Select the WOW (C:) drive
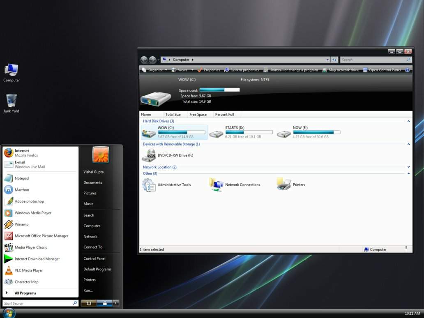 (174, 132)
